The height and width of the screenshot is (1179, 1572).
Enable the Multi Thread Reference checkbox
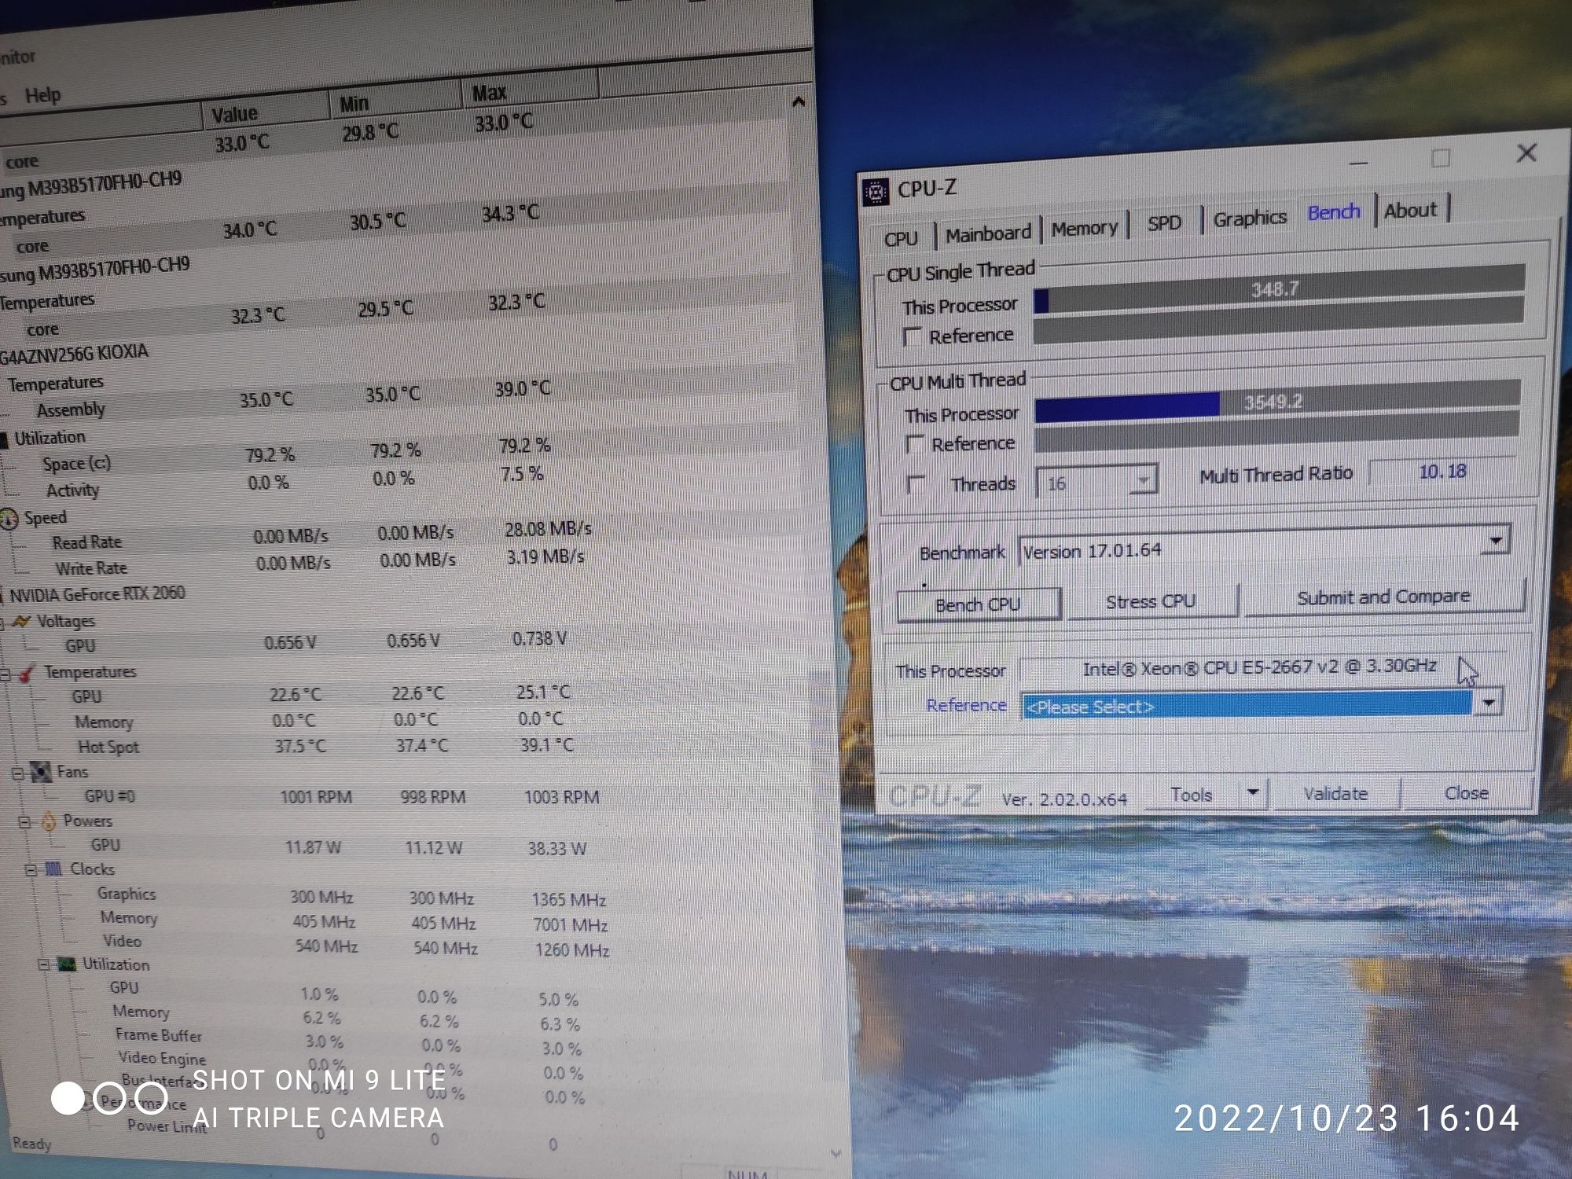point(914,445)
